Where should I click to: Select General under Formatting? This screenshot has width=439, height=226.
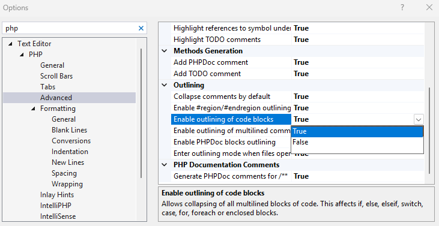[x=64, y=119]
